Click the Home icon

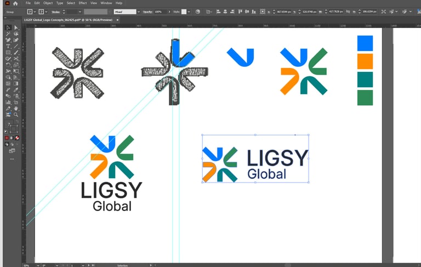click(x=15, y=3)
